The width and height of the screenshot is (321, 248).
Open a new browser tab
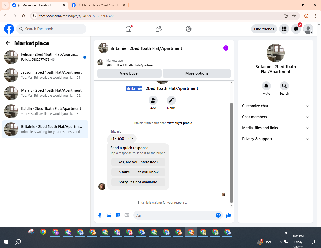click(x=133, y=5)
